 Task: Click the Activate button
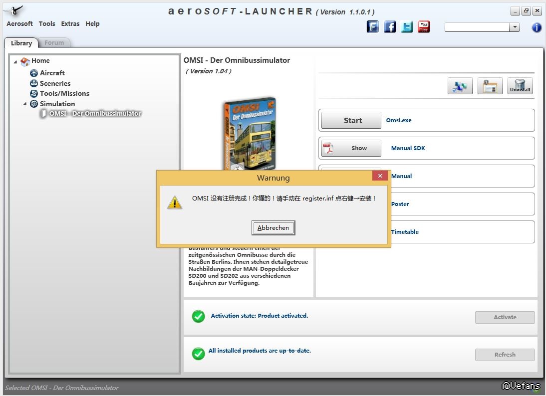coord(505,317)
